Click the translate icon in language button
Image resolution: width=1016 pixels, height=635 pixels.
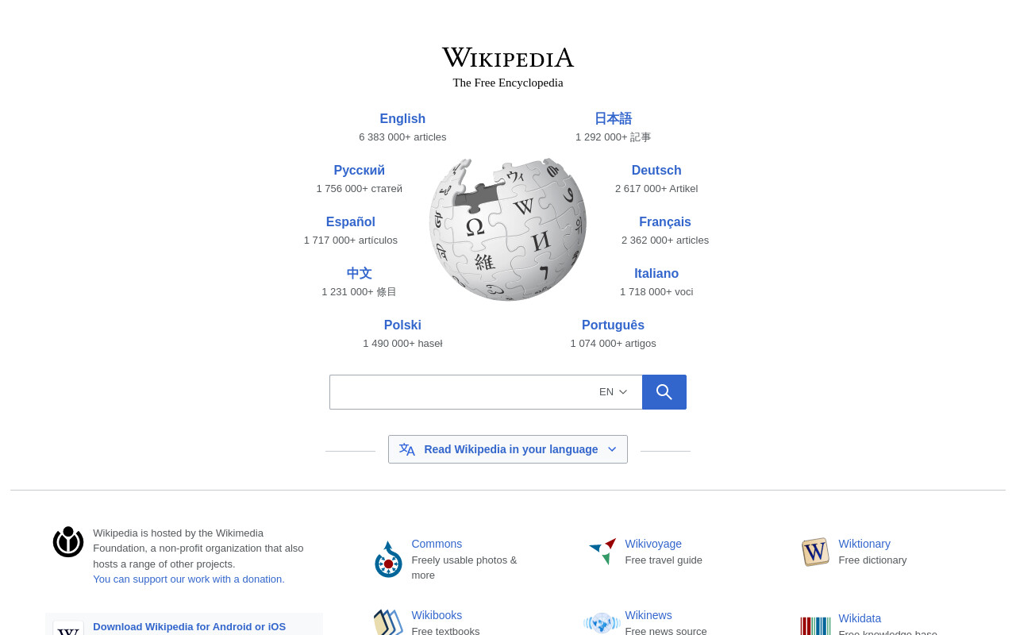pos(407,449)
